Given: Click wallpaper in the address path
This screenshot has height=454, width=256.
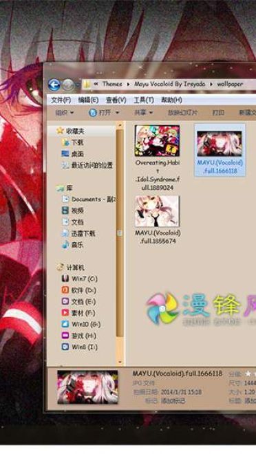Looking at the screenshot, I should tap(230, 84).
